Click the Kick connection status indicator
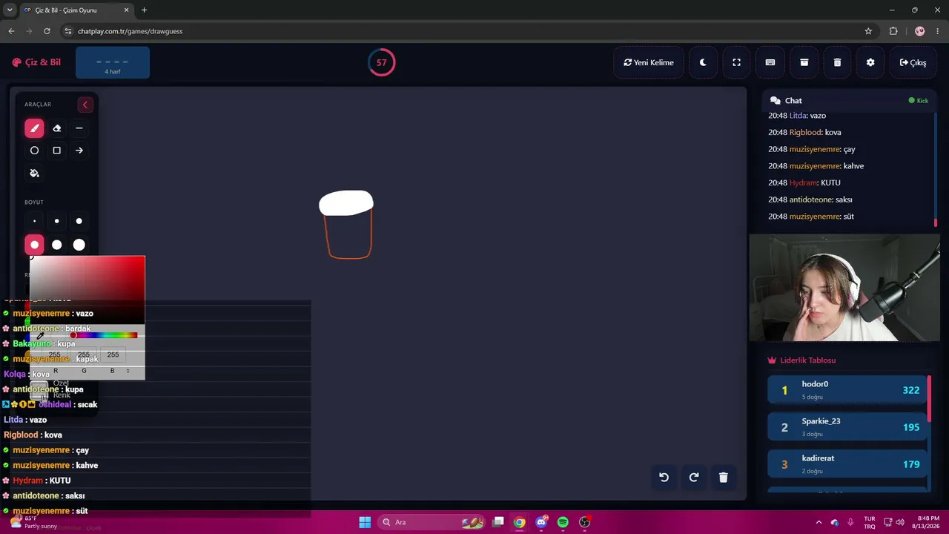 [x=919, y=100]
